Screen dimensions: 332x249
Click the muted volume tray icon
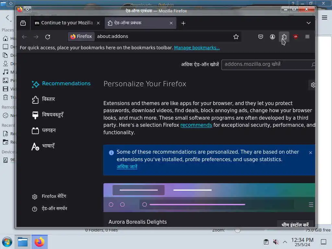(276, 242)
